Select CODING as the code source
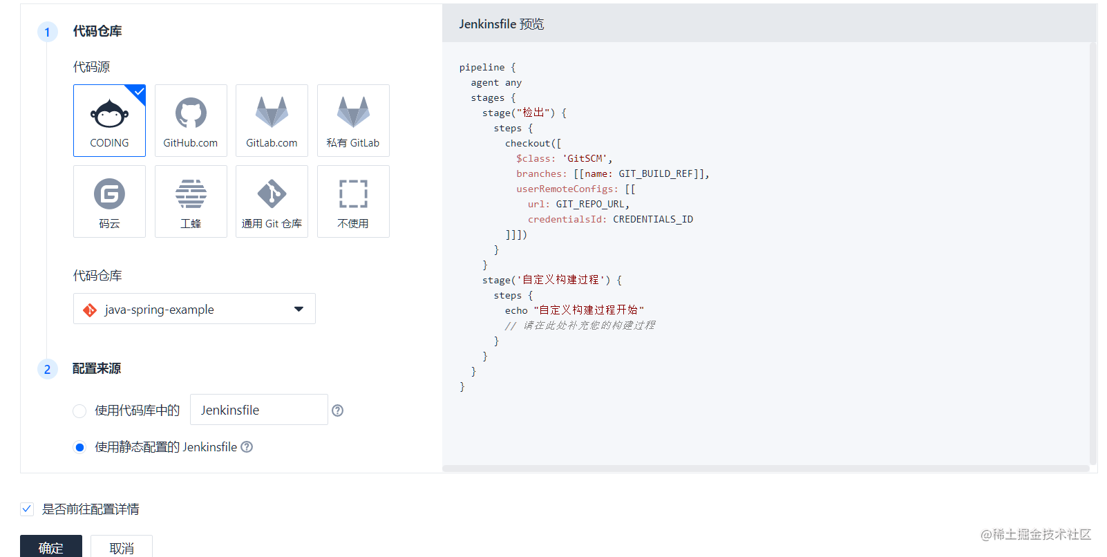The width and height of the screenshot is (1107, 557). [109, 121]
